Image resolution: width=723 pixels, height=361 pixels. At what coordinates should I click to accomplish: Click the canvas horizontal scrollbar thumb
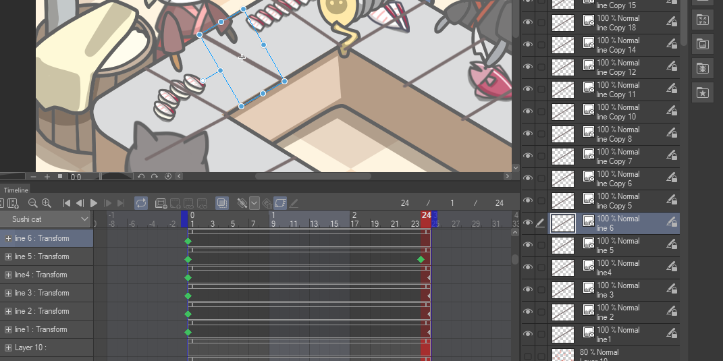313,176
